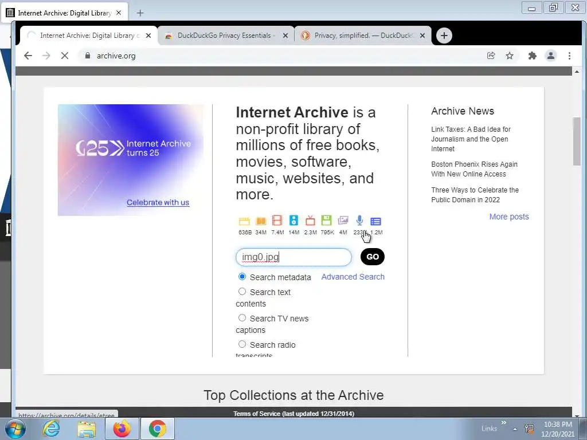
Task: Open the audio speaker icon showing 14M
Action: 294,221
